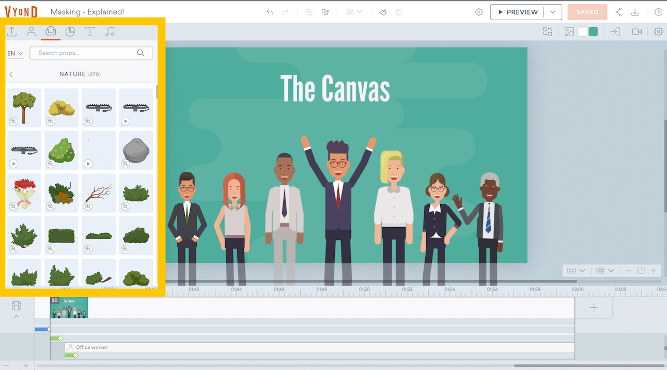Open the Character library tab

31,32
